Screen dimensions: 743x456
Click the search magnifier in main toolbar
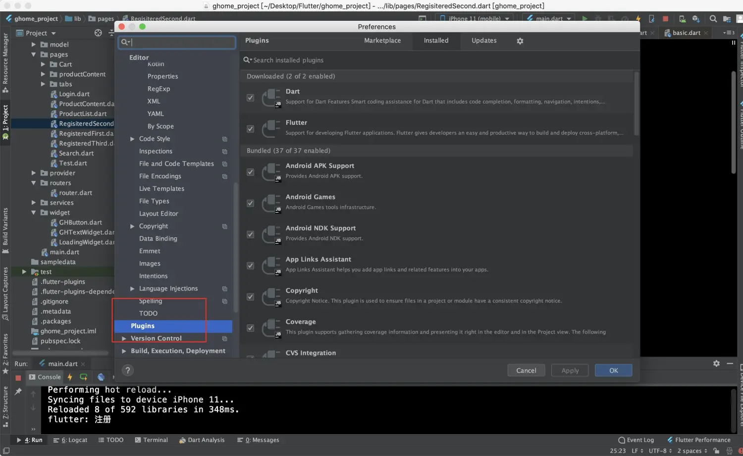pyautogui.click(x=713, y=19)
